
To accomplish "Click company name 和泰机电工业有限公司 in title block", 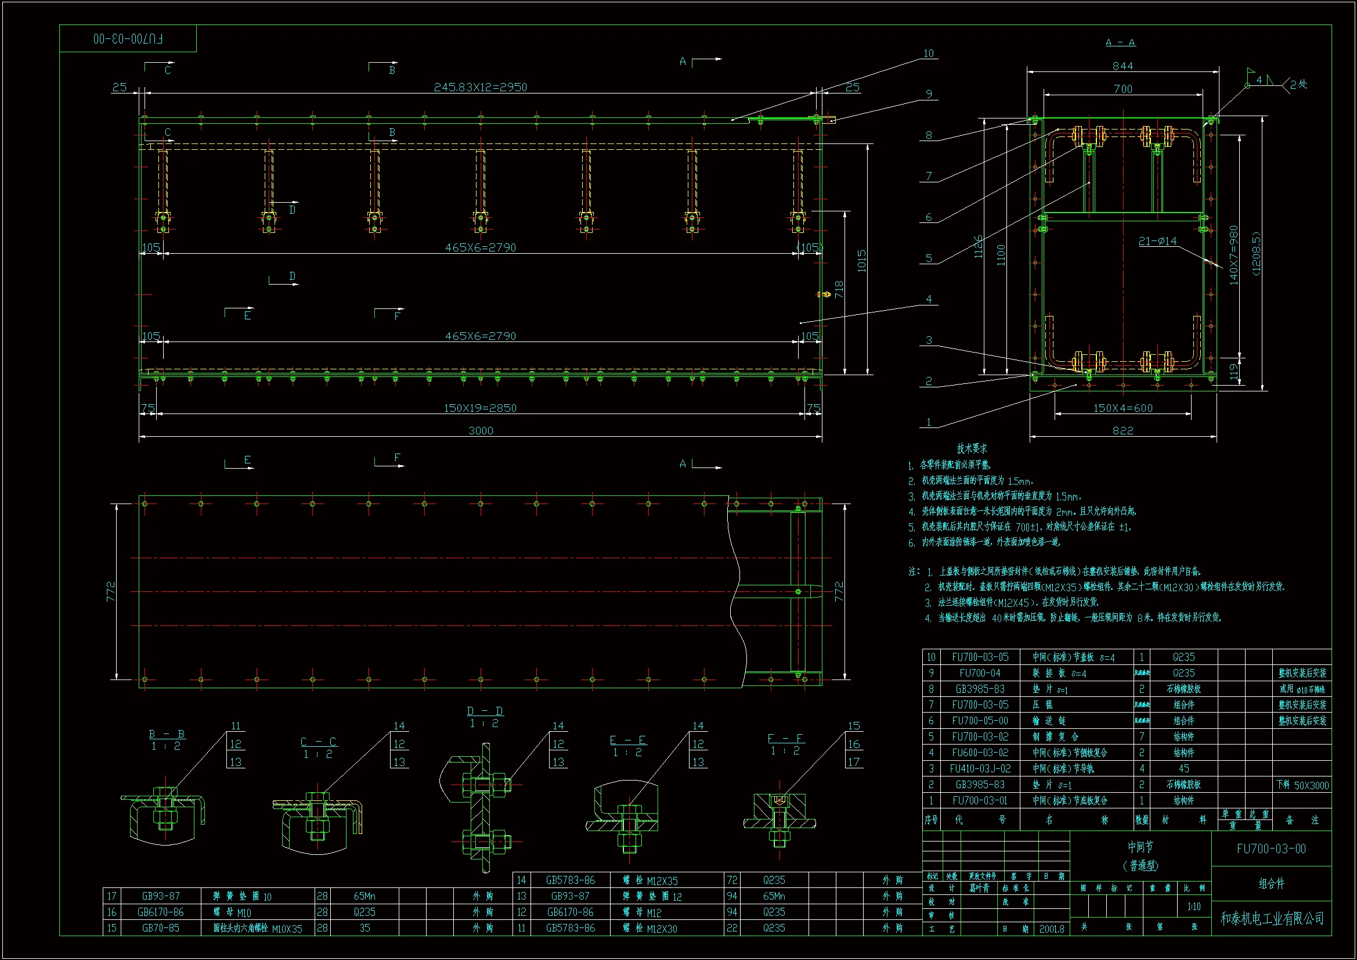I will [x=1272, y=919].
